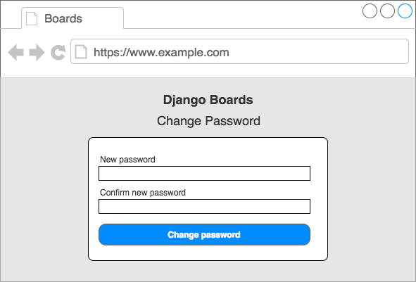The image size is (416, 282).
Task: Click the page icon inside the address bar
Action: pyautogui.click(x=81, y=51)
